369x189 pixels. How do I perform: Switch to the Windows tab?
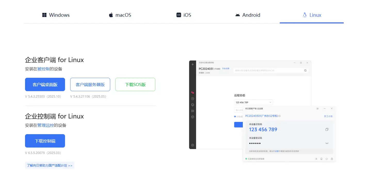[56, 15]
